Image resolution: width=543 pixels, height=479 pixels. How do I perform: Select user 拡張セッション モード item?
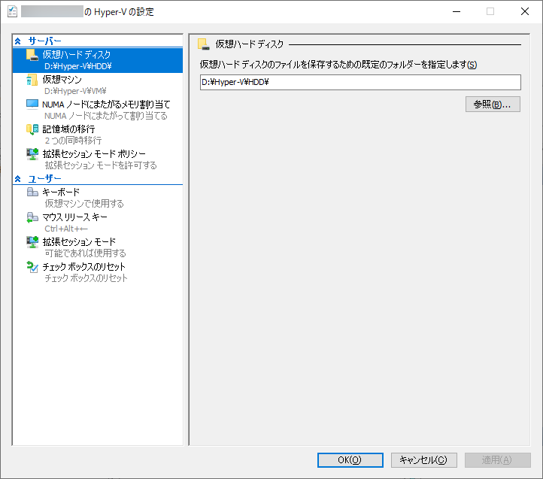[98, 247]
